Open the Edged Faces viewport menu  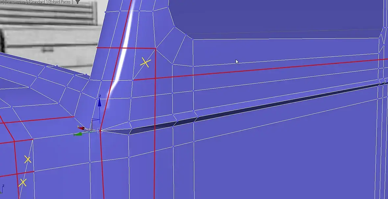[61, 2]
